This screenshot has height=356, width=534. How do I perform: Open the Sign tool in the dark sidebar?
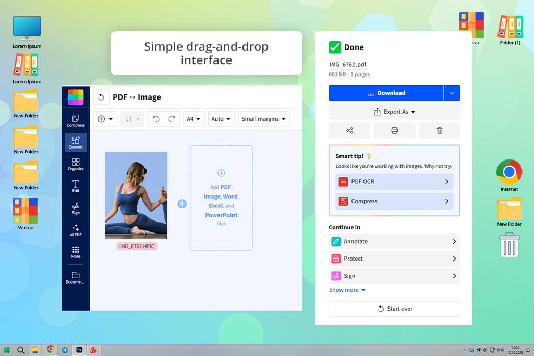[76, 208]
